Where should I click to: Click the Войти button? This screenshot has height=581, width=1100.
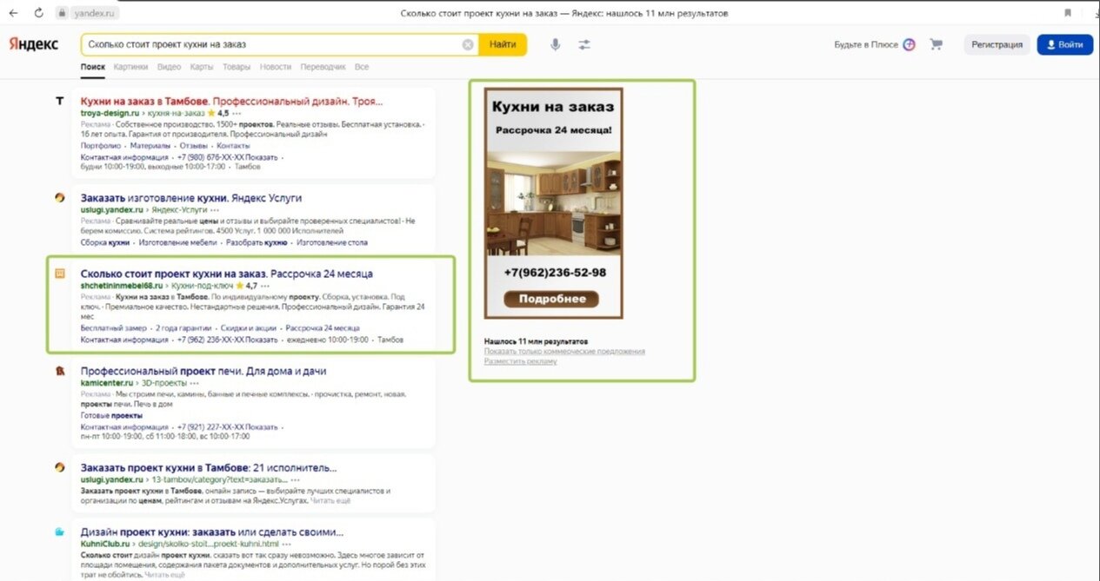tap(1064, 44)
